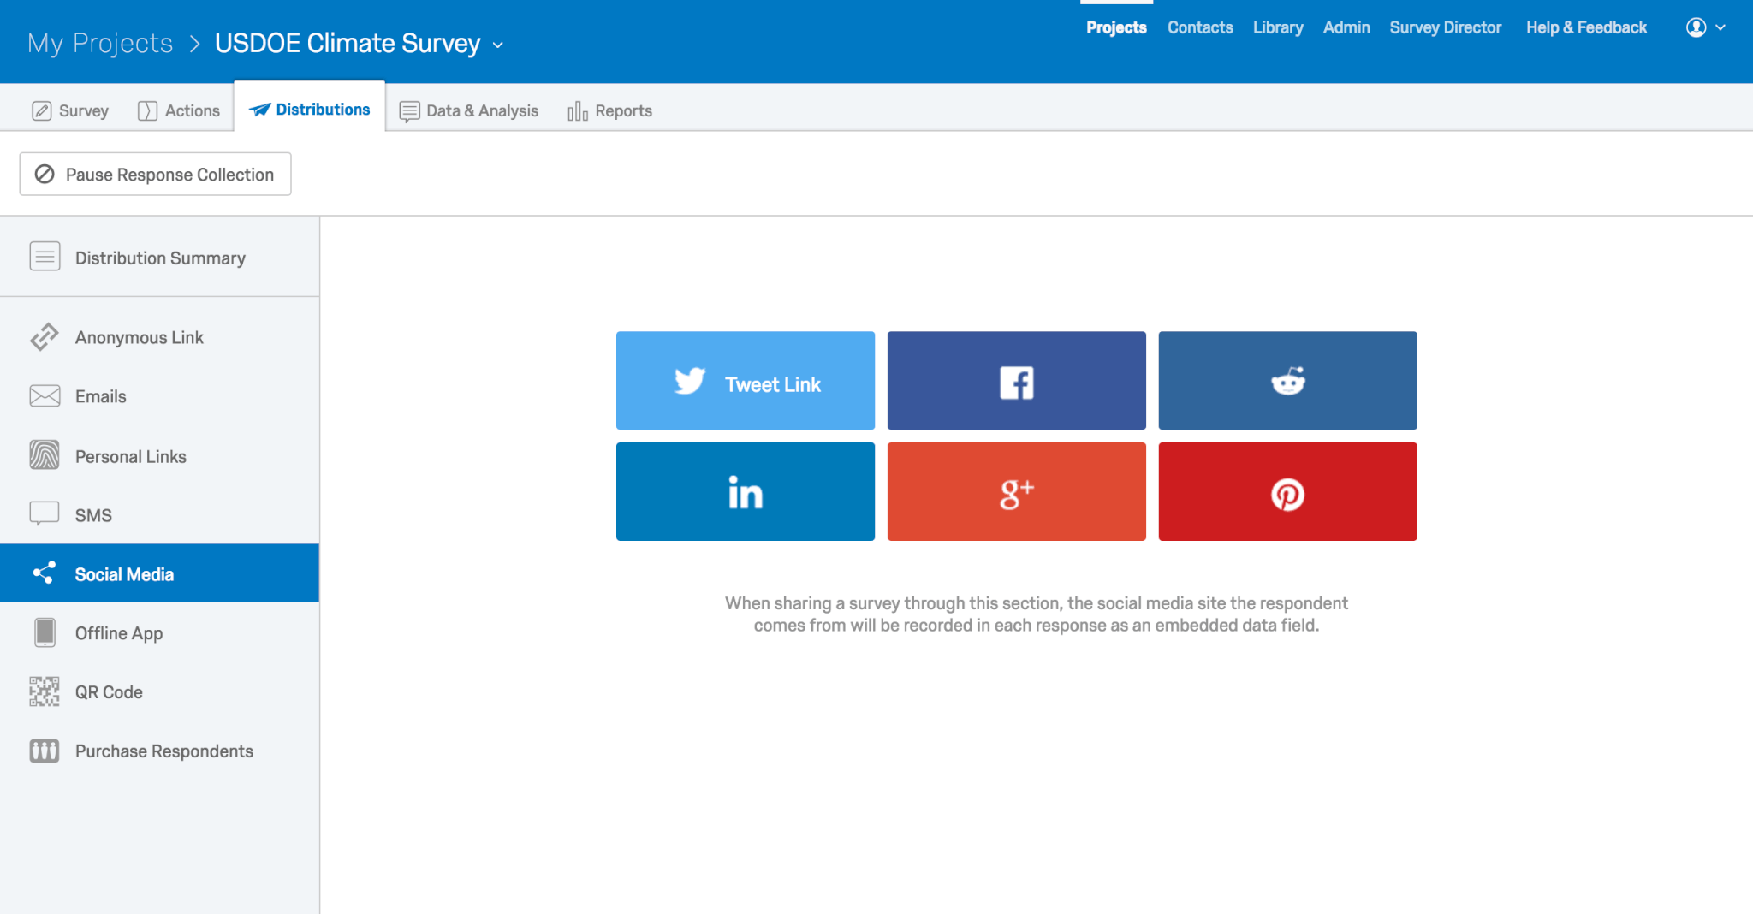The height and width of the screenshot is (914, 1753).
Task: Click the Data & Analysis tab icon
Action: click(409, 111)
